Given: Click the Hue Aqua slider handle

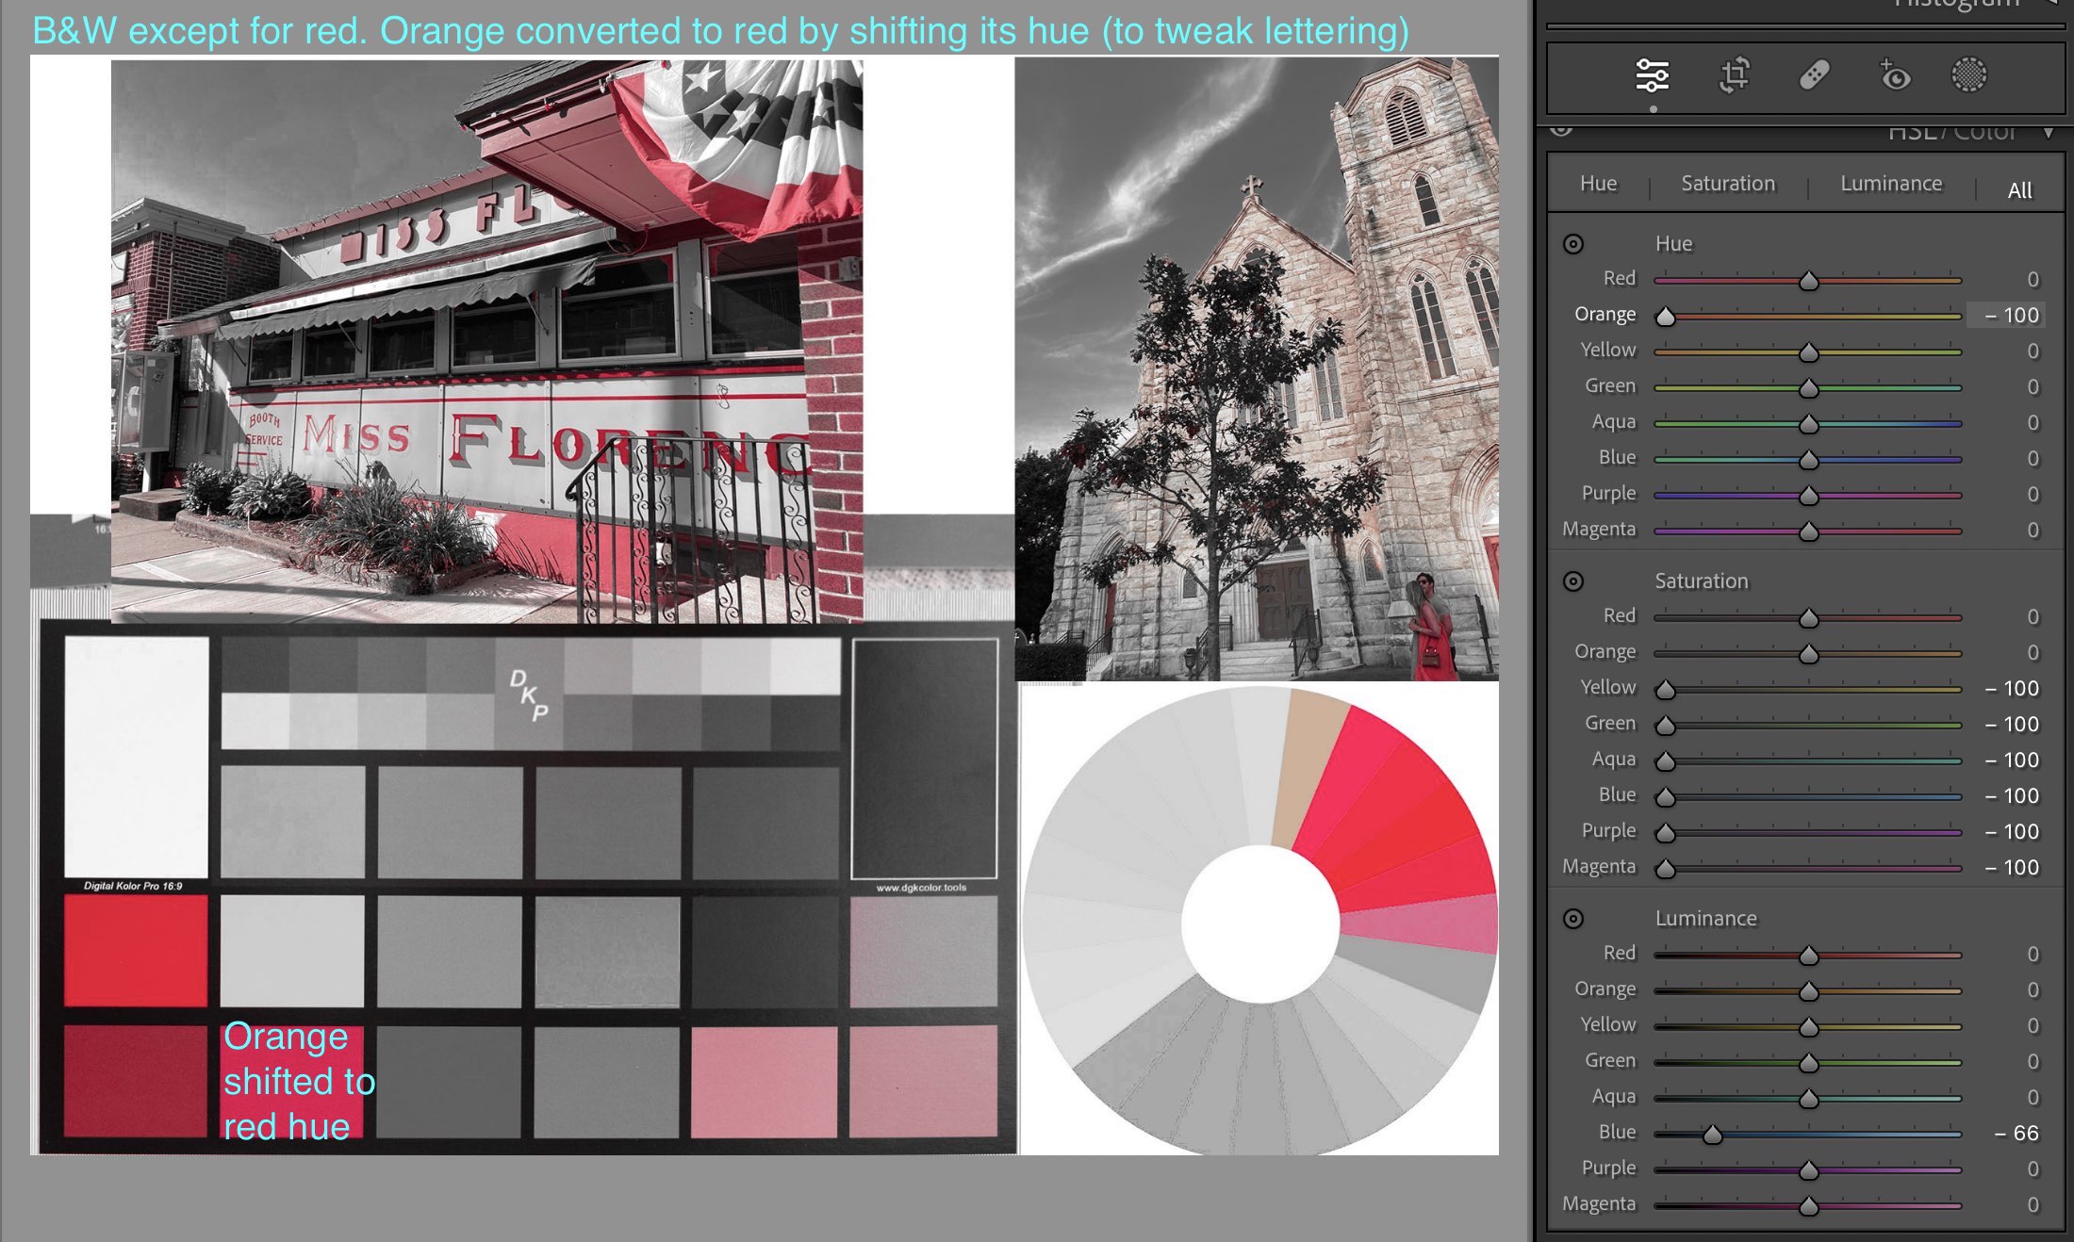Looking at the screenshot, I should (x=1808, y=424).
